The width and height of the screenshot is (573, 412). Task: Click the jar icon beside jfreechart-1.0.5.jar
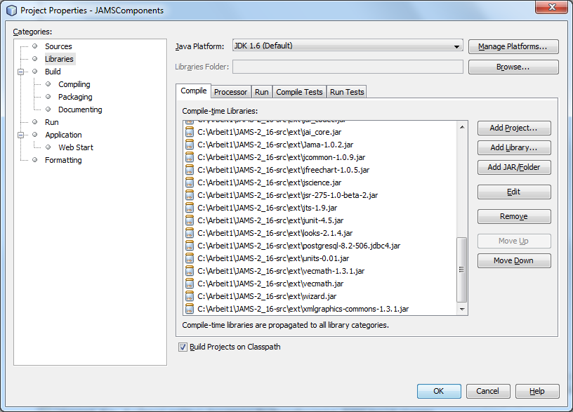pos(189,169)
